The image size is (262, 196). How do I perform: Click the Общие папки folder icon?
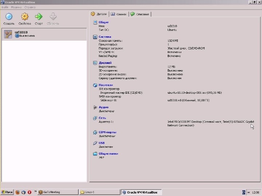point(95,154)
